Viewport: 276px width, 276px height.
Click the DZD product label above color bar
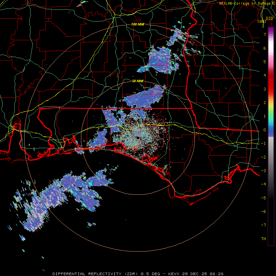[269, 18]
